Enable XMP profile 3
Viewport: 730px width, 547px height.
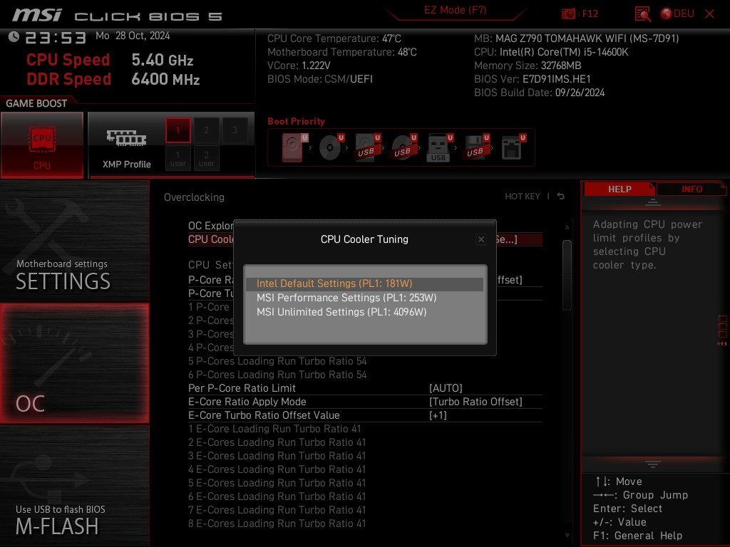tap(235, 130)
